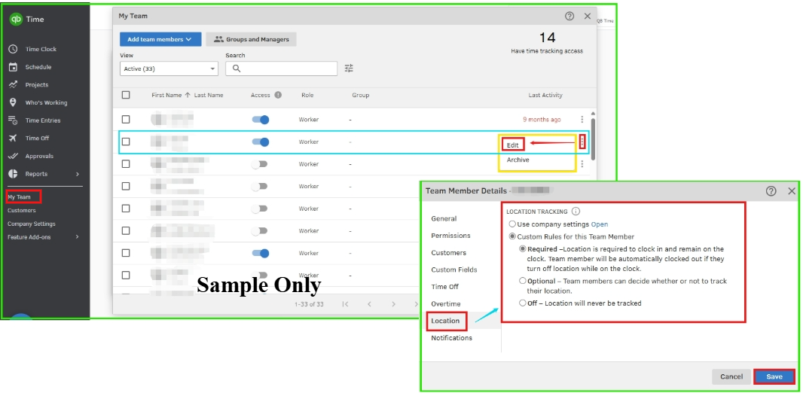
Task: Click Cancel in Team Member Details
Action: pyautogui.click(x=731, y=376)
